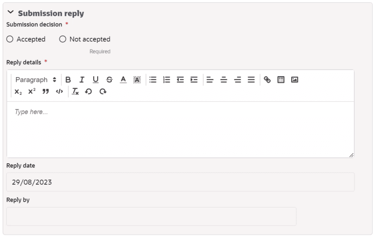
Task: Open the Paragraph style dropdown
Action: [x=36, y=79]
